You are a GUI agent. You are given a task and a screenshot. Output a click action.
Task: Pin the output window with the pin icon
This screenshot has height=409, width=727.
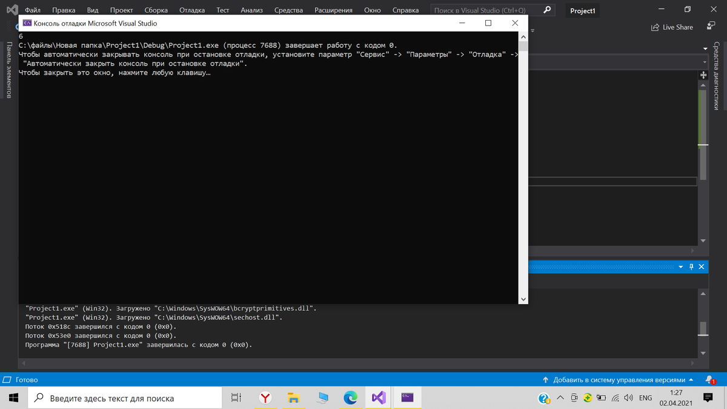[691, 267]
